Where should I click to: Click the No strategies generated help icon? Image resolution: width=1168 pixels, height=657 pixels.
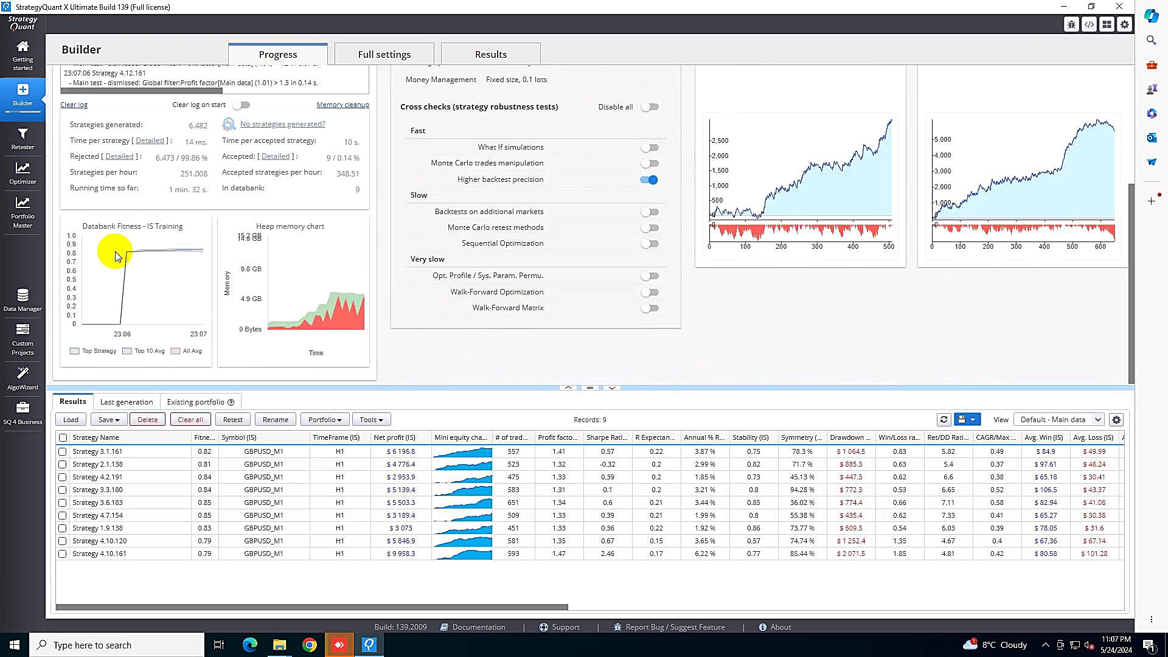(229, 124)
